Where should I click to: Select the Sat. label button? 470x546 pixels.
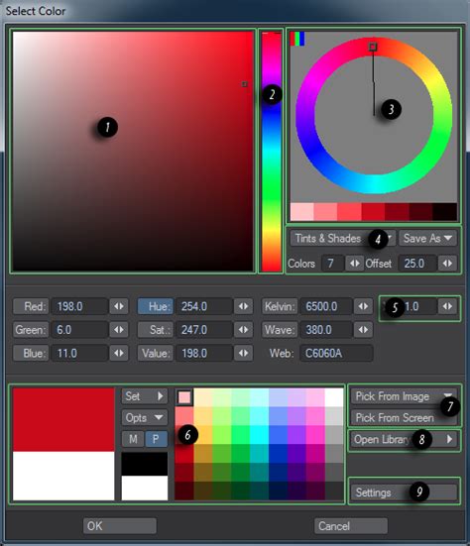(156, 330)
